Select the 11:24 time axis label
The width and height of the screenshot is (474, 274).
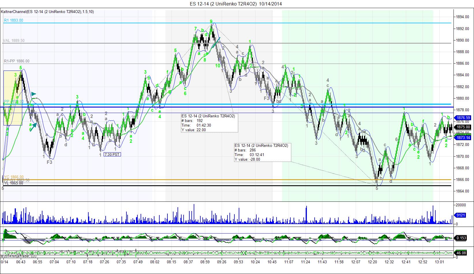(x=305, y=262)
